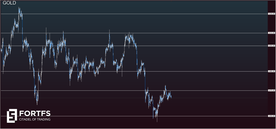This screenshot has width=276, height=129.
Task: Select the horizontal level line at 1470
Action: coord(216,90)
